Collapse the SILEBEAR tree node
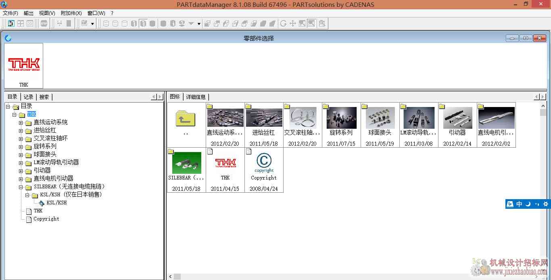This screenshot has height=280, width=551. [x=21, y=187]
